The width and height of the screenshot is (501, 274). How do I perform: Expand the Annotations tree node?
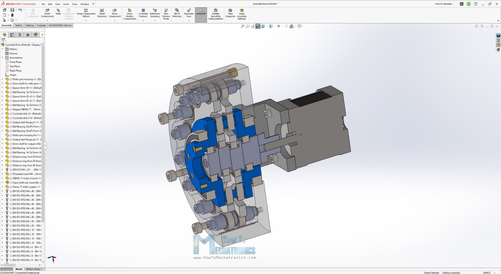coord(2,58)
